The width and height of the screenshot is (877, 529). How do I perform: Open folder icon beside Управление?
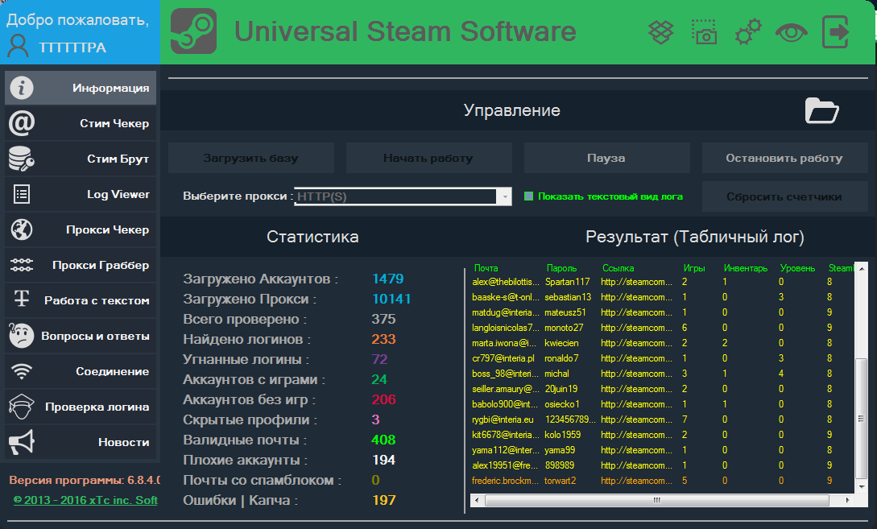[822, 111]
